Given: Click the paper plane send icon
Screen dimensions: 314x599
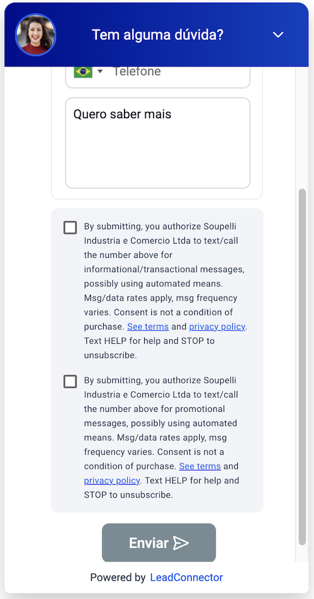Looking at the screenshot, I should click(181, 543).
